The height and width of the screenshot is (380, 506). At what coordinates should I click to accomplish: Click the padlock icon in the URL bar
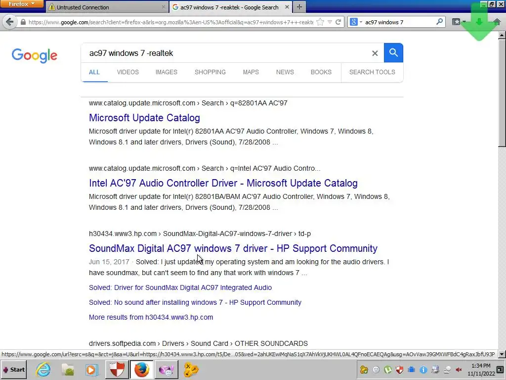pyautogui.click(x=23, y=22)
